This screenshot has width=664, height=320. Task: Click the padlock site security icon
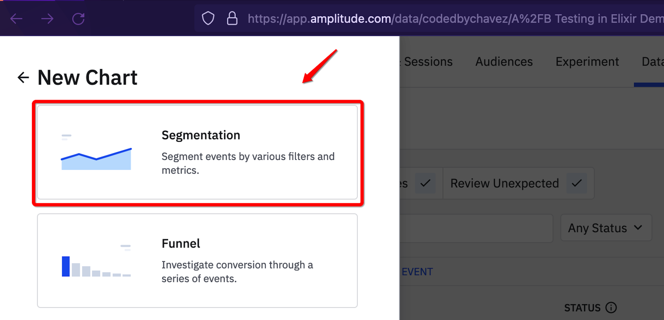tap(232, 18)
